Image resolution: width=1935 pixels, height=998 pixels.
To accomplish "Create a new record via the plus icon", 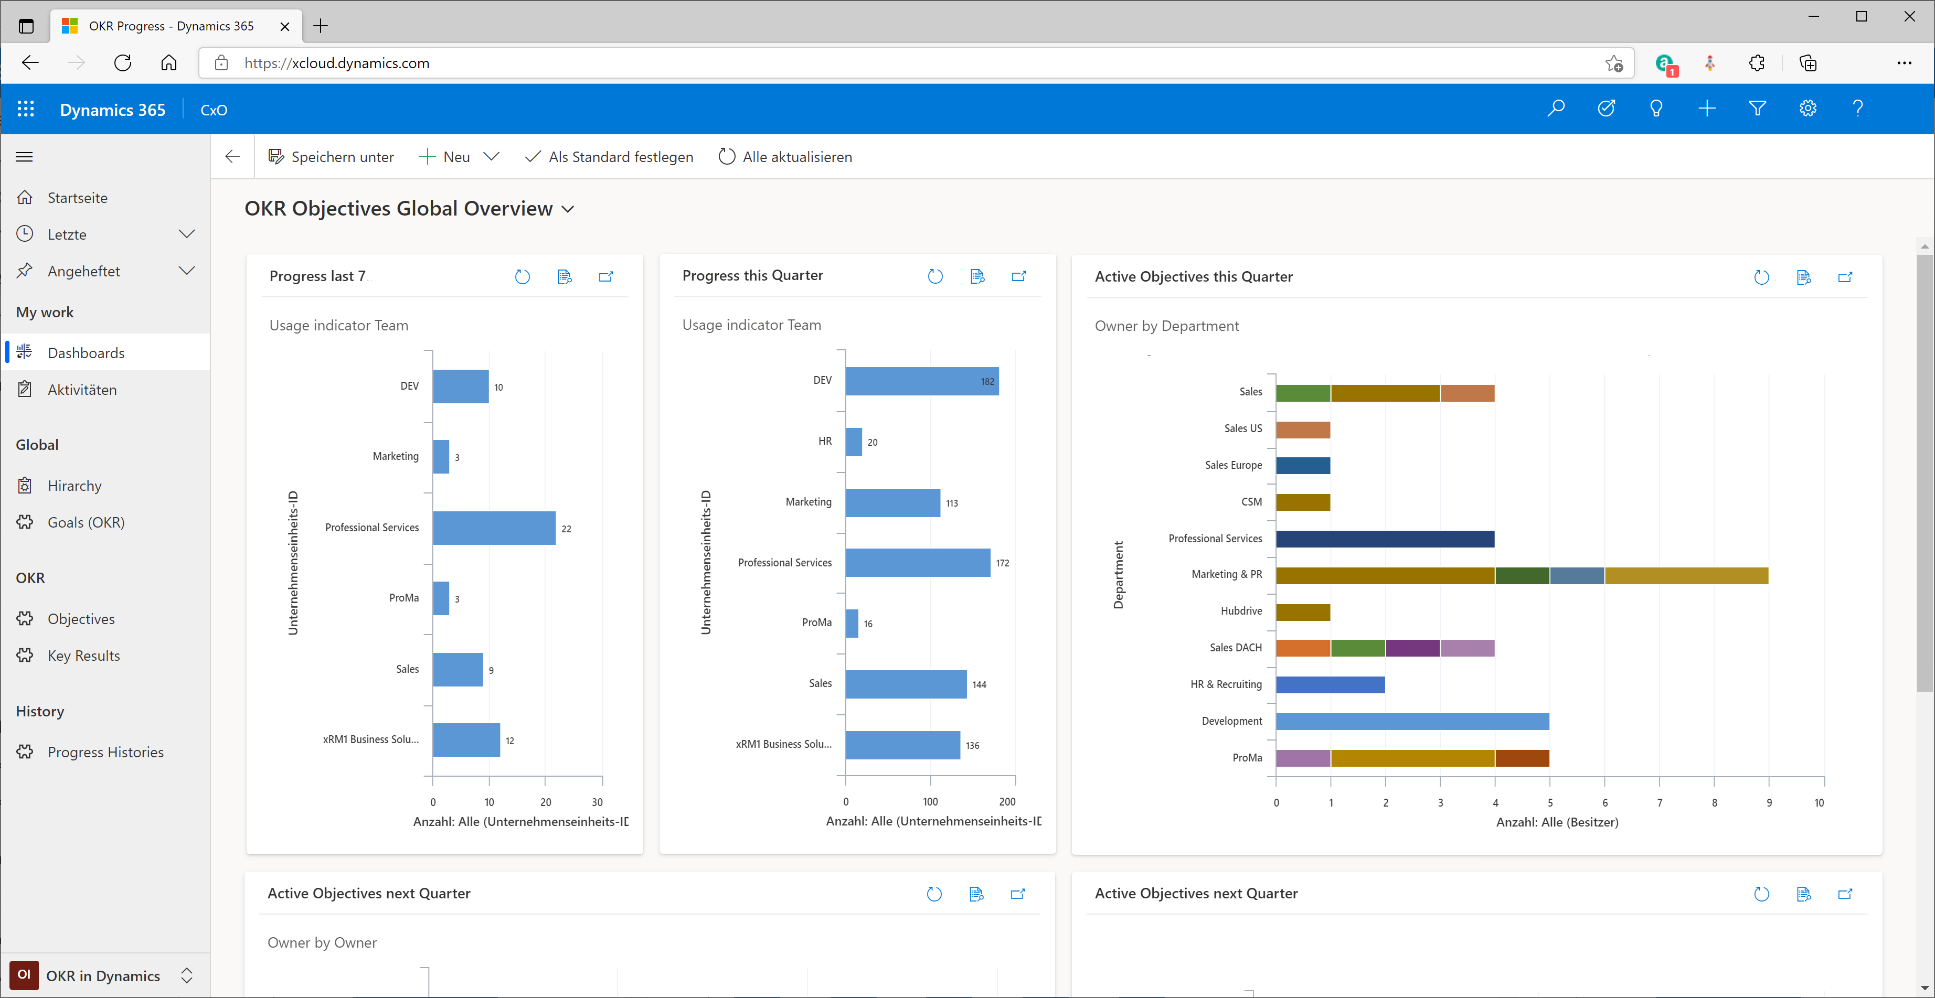I will tap(1707, 109).
